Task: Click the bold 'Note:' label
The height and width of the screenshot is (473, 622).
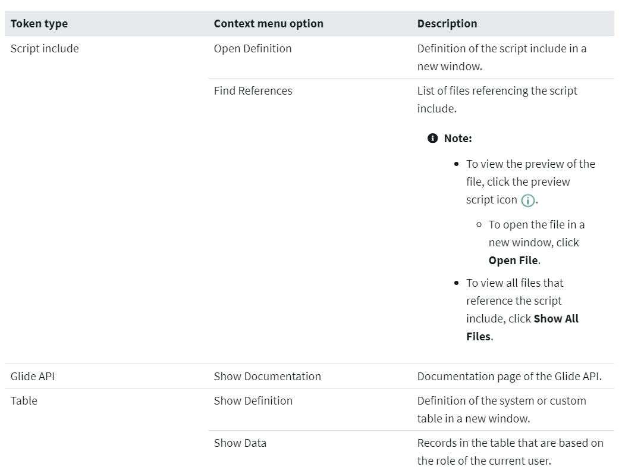Action: tap(458, 138)
